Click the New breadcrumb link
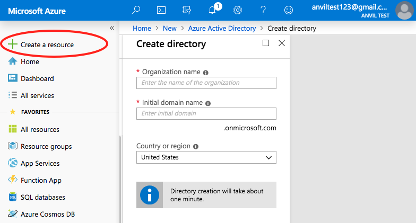Image resolution: width=416 pixels, height=223 pixels. (x=170, y=29)
